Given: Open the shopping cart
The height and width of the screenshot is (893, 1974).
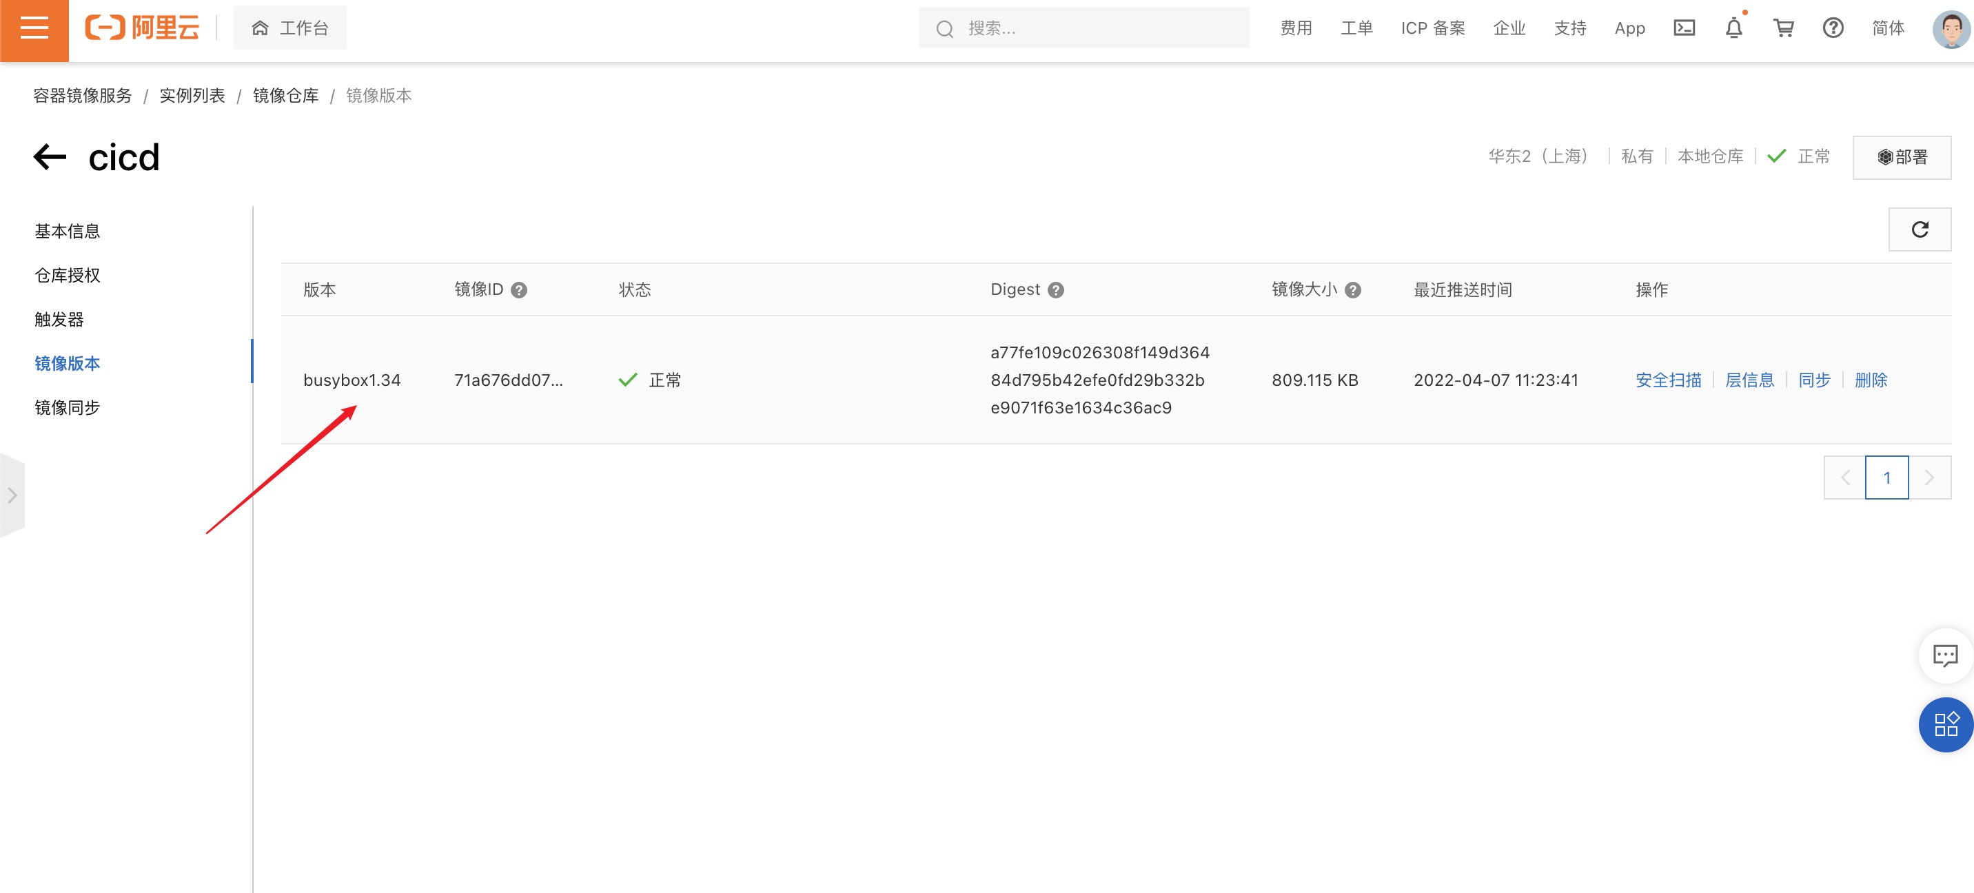Looking at the screenshot, I should [1783, 28].
